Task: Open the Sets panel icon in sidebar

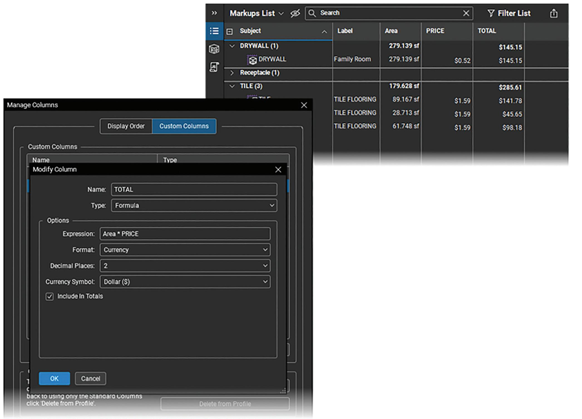Action: tap(214, 67)
